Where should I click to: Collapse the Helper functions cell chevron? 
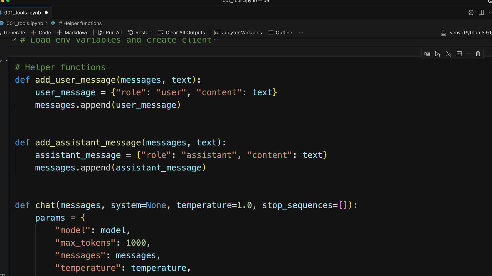coord(6,61)
